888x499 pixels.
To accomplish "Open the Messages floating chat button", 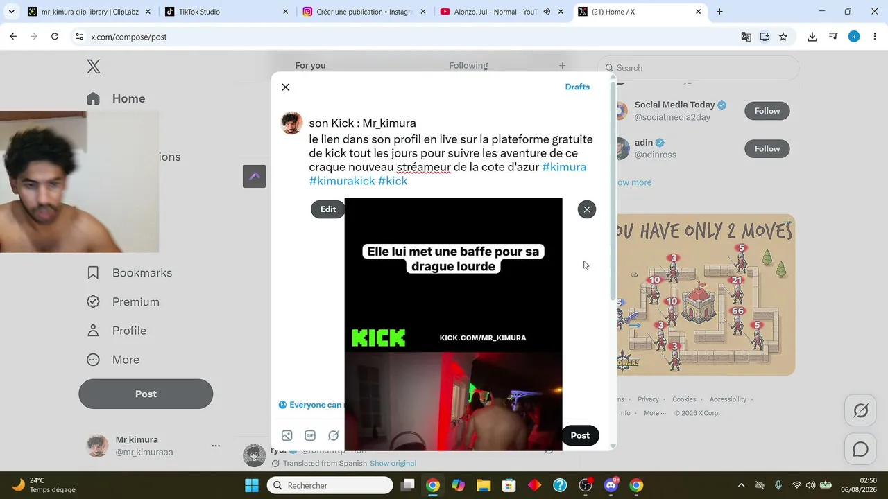I will pos(861,449).
